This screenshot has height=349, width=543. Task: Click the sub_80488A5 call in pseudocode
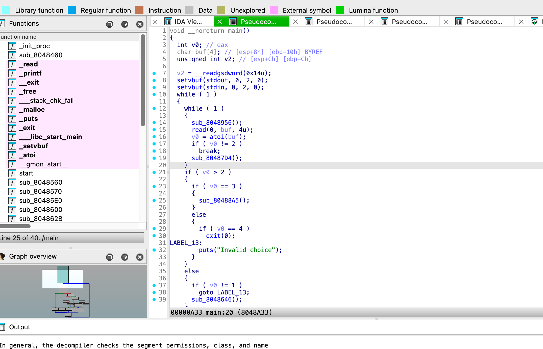(218, 201)
